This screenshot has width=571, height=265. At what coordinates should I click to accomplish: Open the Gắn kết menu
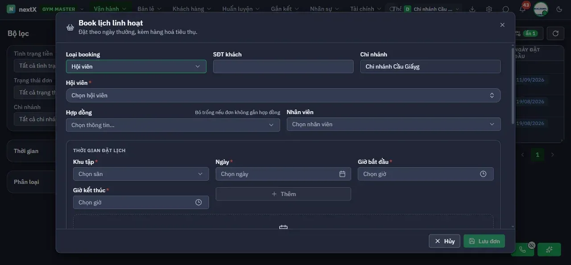click(x=285, y=9)
